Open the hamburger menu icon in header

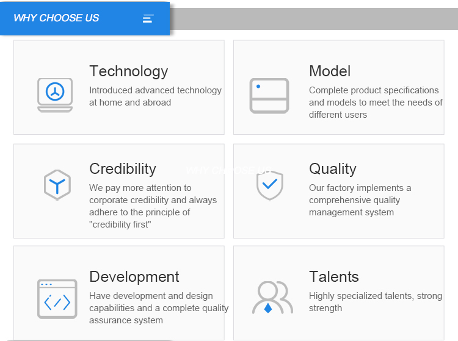(x=148, y=18)
